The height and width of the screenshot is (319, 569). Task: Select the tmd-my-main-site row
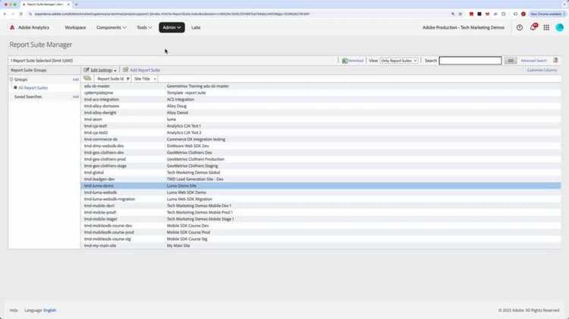click(321, 246)
